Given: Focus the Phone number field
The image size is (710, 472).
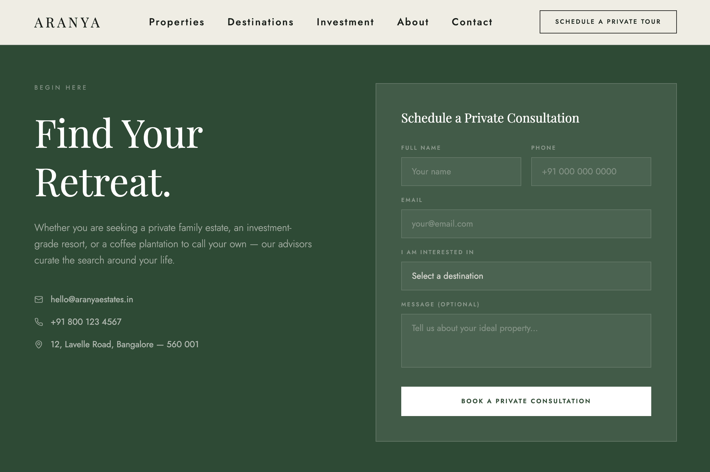Looking at the screenshot, I should point(591,172).
